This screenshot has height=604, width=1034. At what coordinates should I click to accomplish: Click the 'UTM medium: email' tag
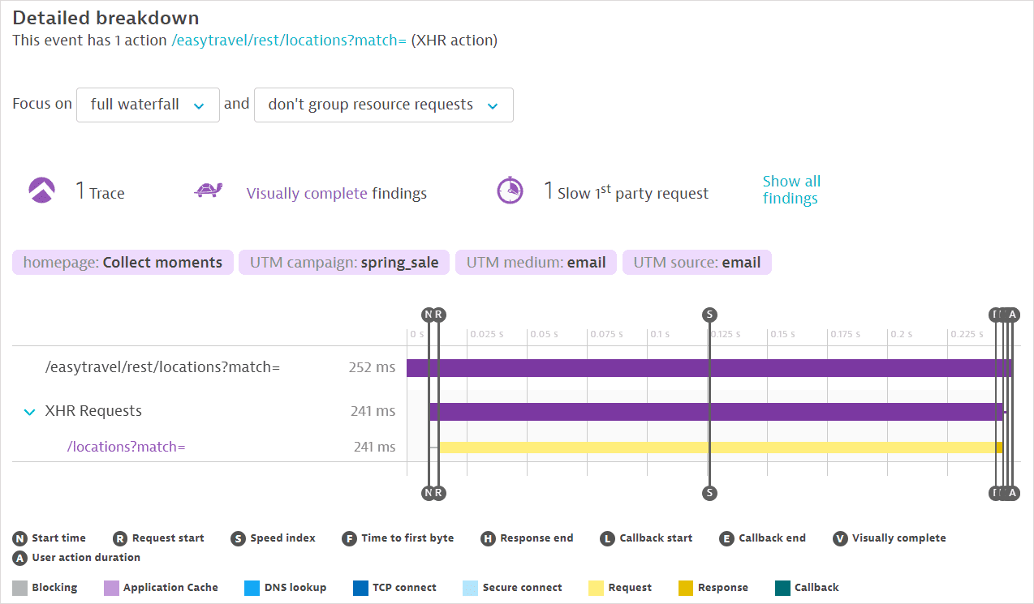tap(536, 263)
